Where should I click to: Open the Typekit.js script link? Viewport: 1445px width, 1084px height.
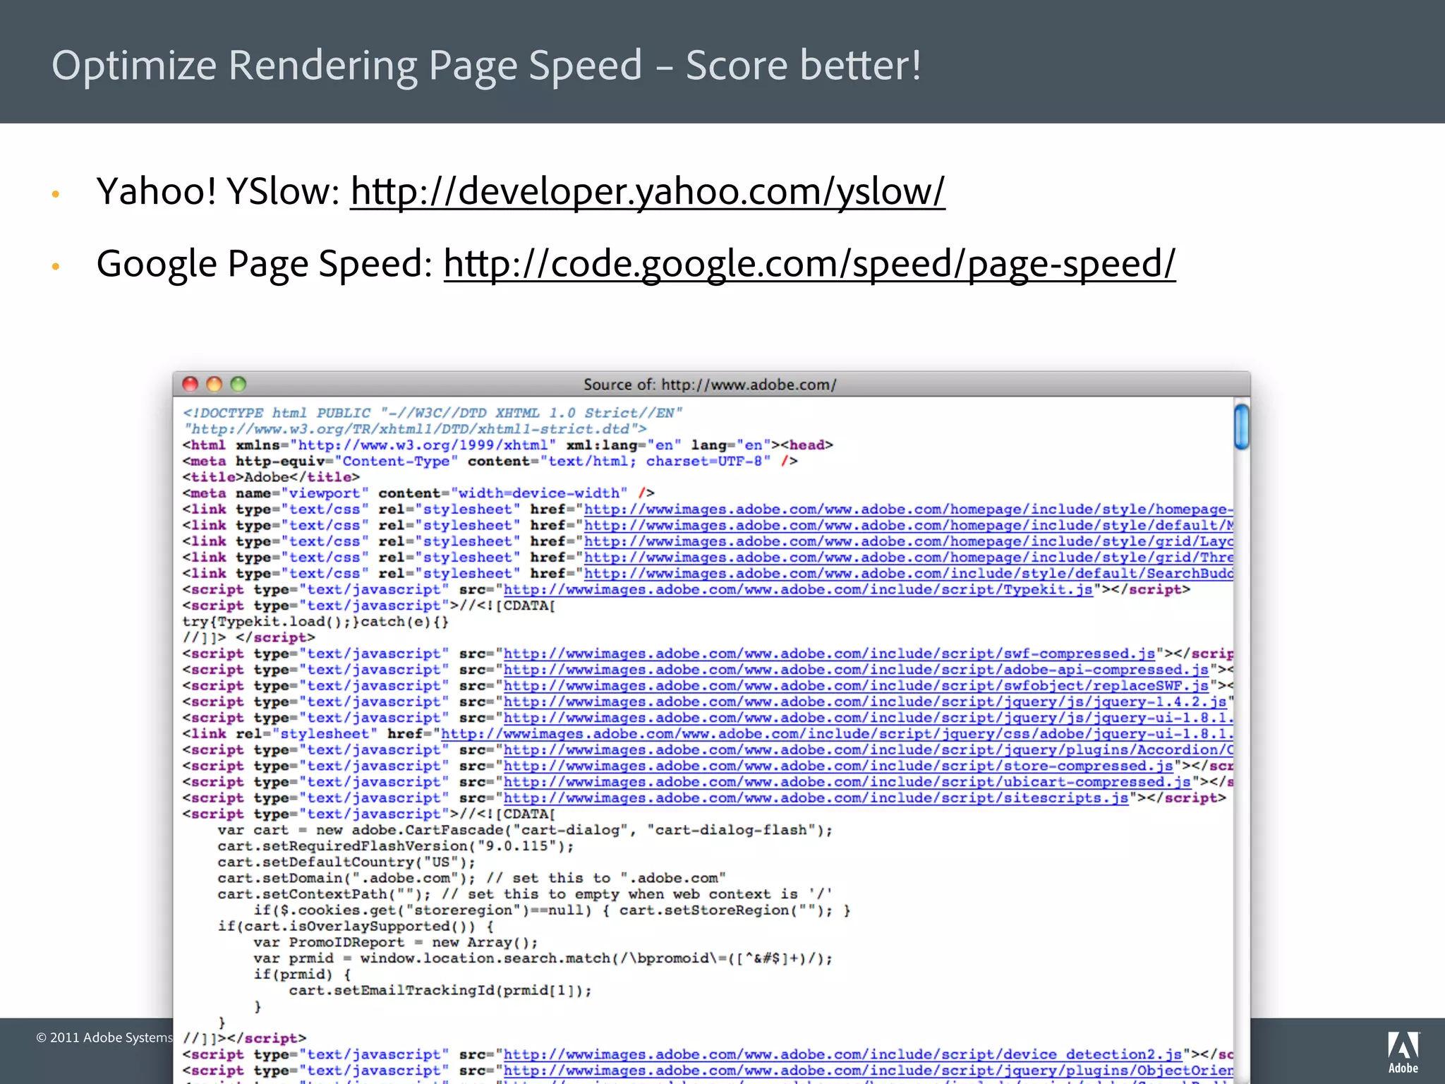pos(798,589)
